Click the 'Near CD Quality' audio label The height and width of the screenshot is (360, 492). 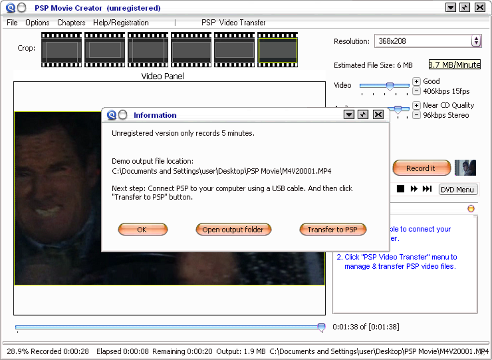pyautogui.click(x=449, y=105)
